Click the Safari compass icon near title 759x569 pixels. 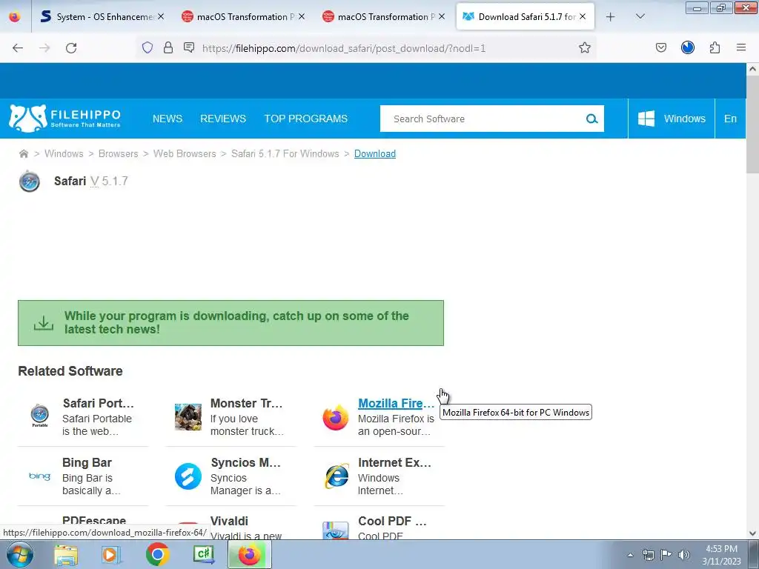[29, 182]
